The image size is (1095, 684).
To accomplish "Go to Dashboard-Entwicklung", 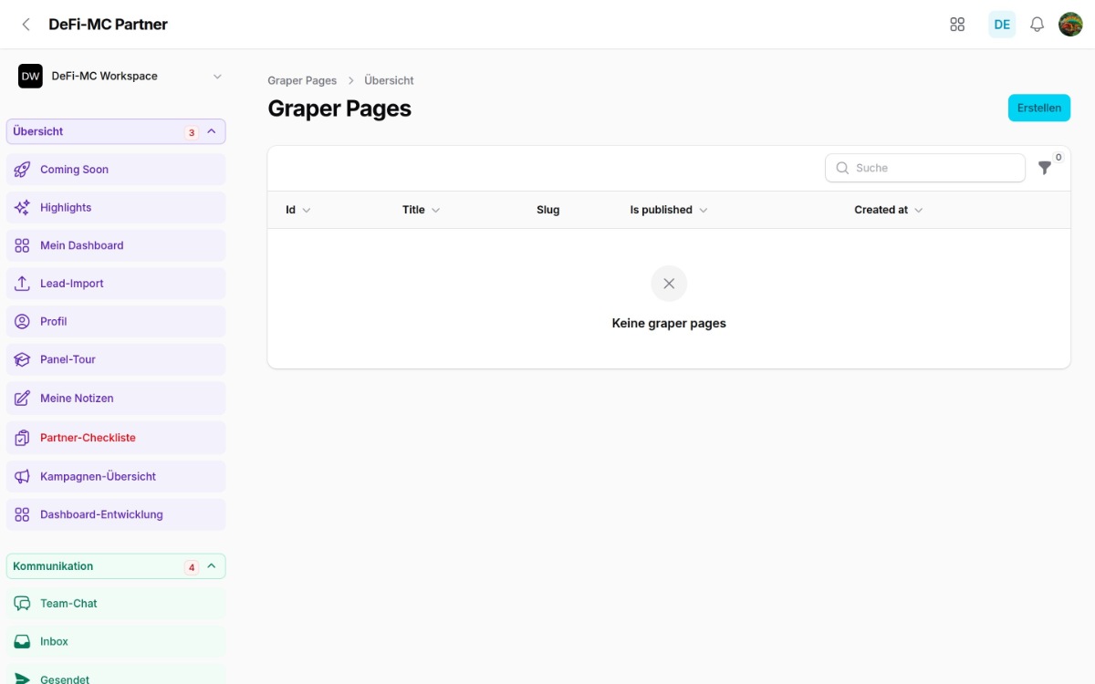I will coord(116,514).
